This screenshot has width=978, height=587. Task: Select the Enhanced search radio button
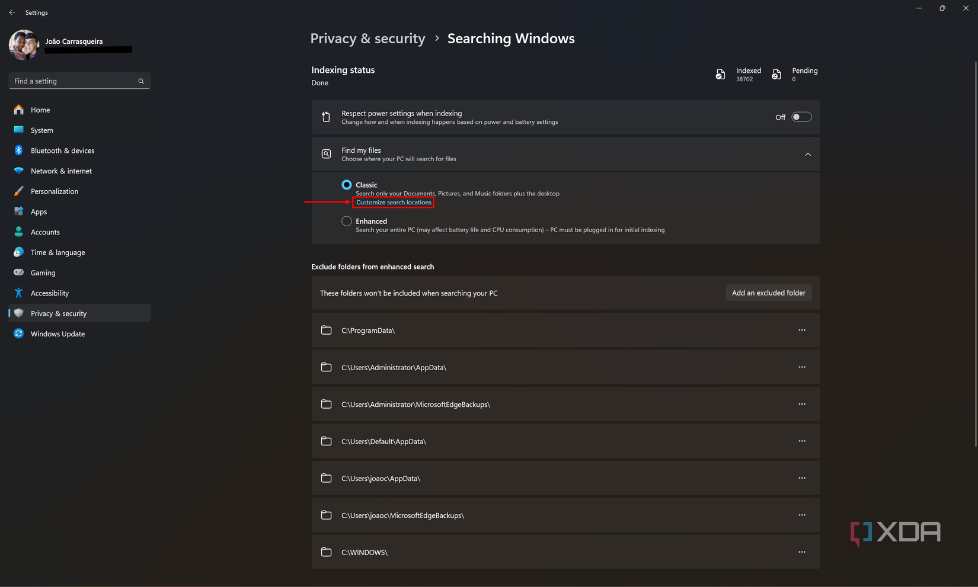tap(347, 221)
